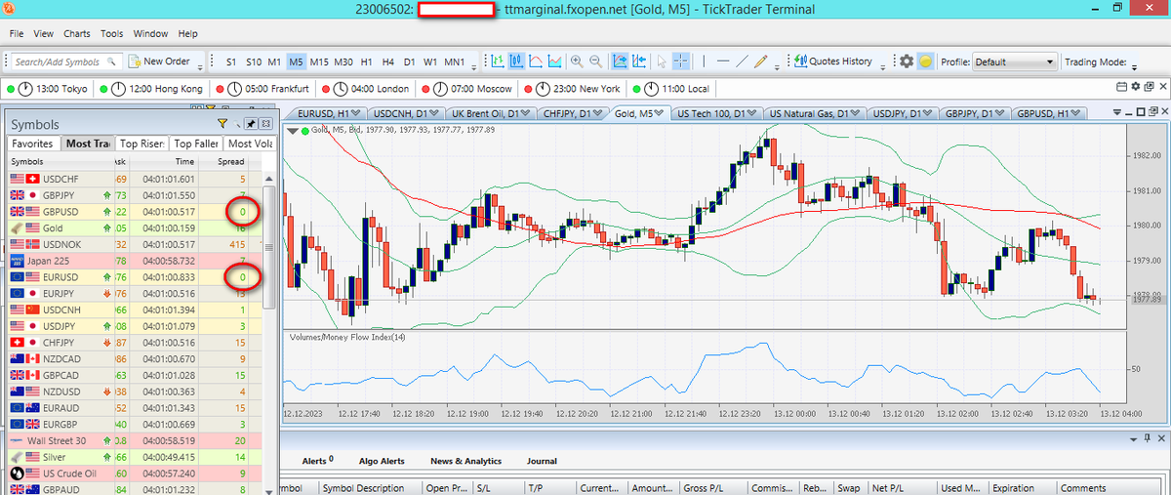Expand the Trading Mode toolbar overflow arrow
1171x495 pixels.
pyautogui.click(x=1135, y=66)
